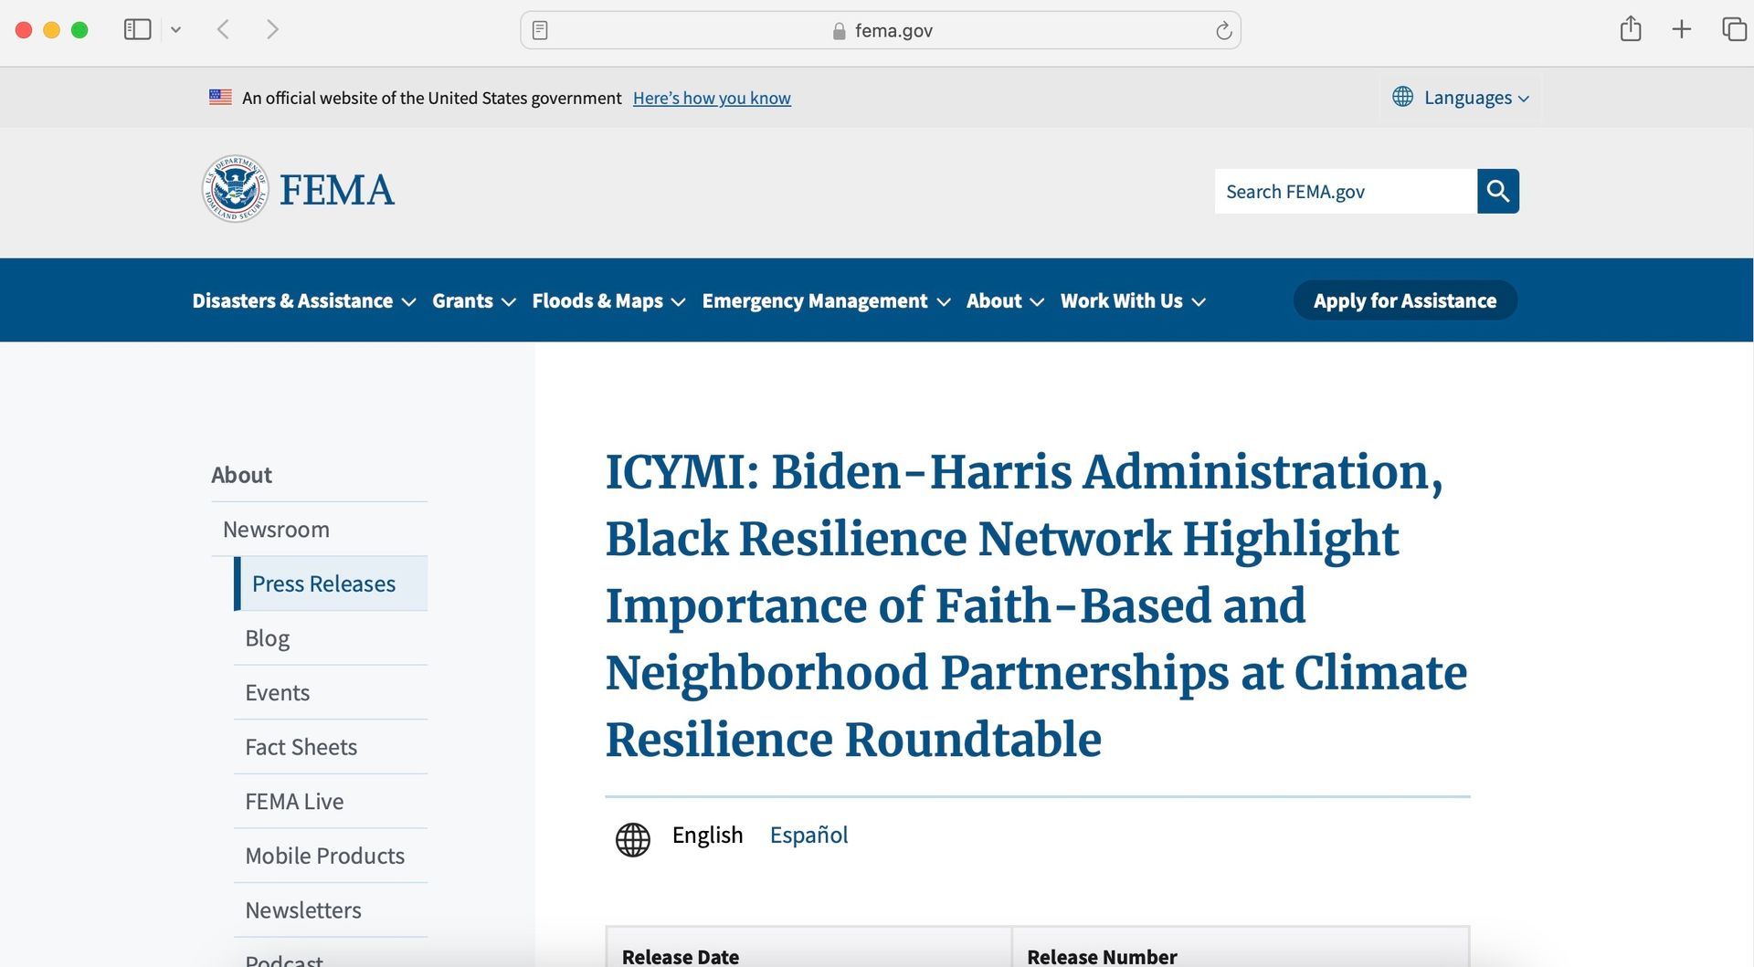The width and height of the screenshot is (1754, 967).
Task: Open the Work With Us menu
Action: (1132, 301)
